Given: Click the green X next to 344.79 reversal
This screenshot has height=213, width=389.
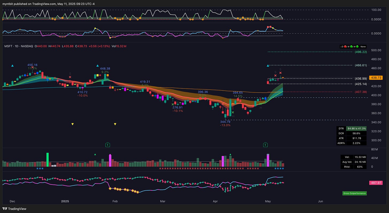Looking at the screenshot, I should [x=233, y=112].
